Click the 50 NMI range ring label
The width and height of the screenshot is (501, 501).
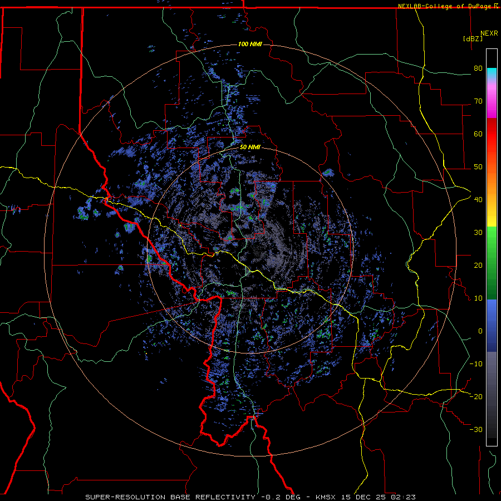coord(250,148)
